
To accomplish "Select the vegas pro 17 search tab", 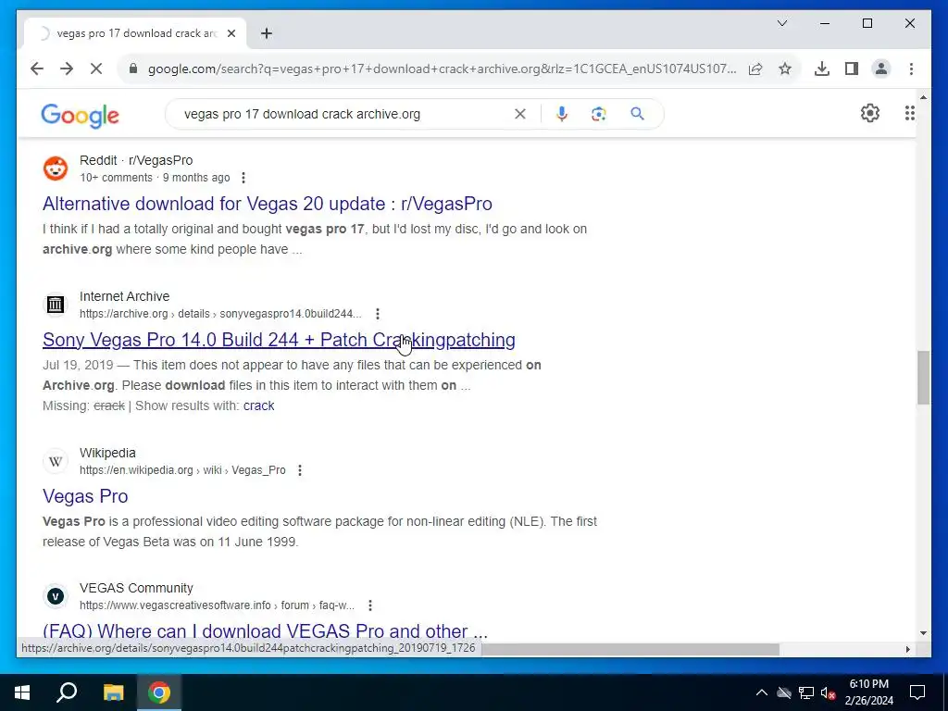I will [135, 33].
